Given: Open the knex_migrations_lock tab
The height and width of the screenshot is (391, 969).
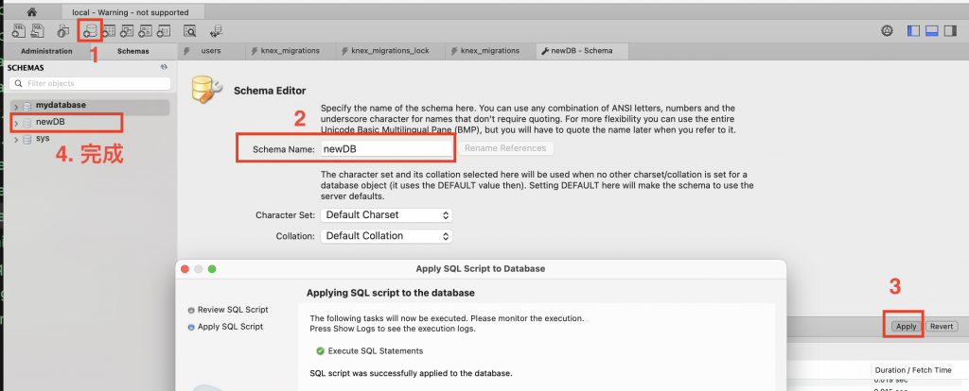Looking at the screenshot, I should point(389,51).
